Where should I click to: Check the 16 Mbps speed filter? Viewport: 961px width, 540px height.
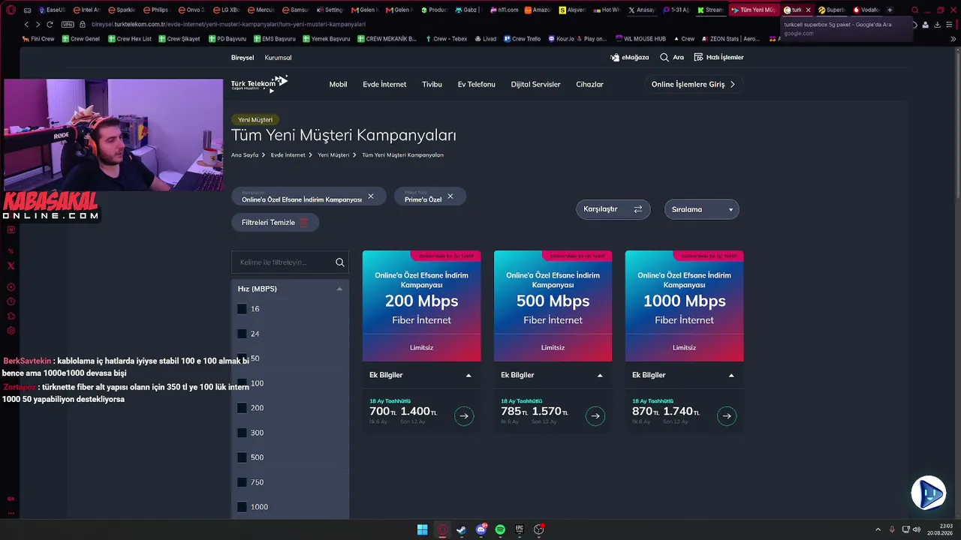242,309
